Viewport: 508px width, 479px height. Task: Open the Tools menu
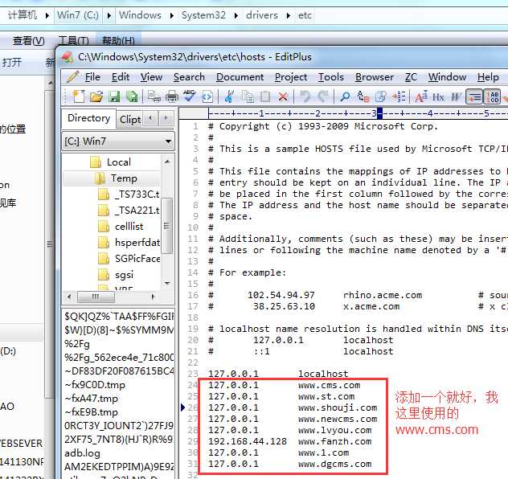tap(330, 77)
